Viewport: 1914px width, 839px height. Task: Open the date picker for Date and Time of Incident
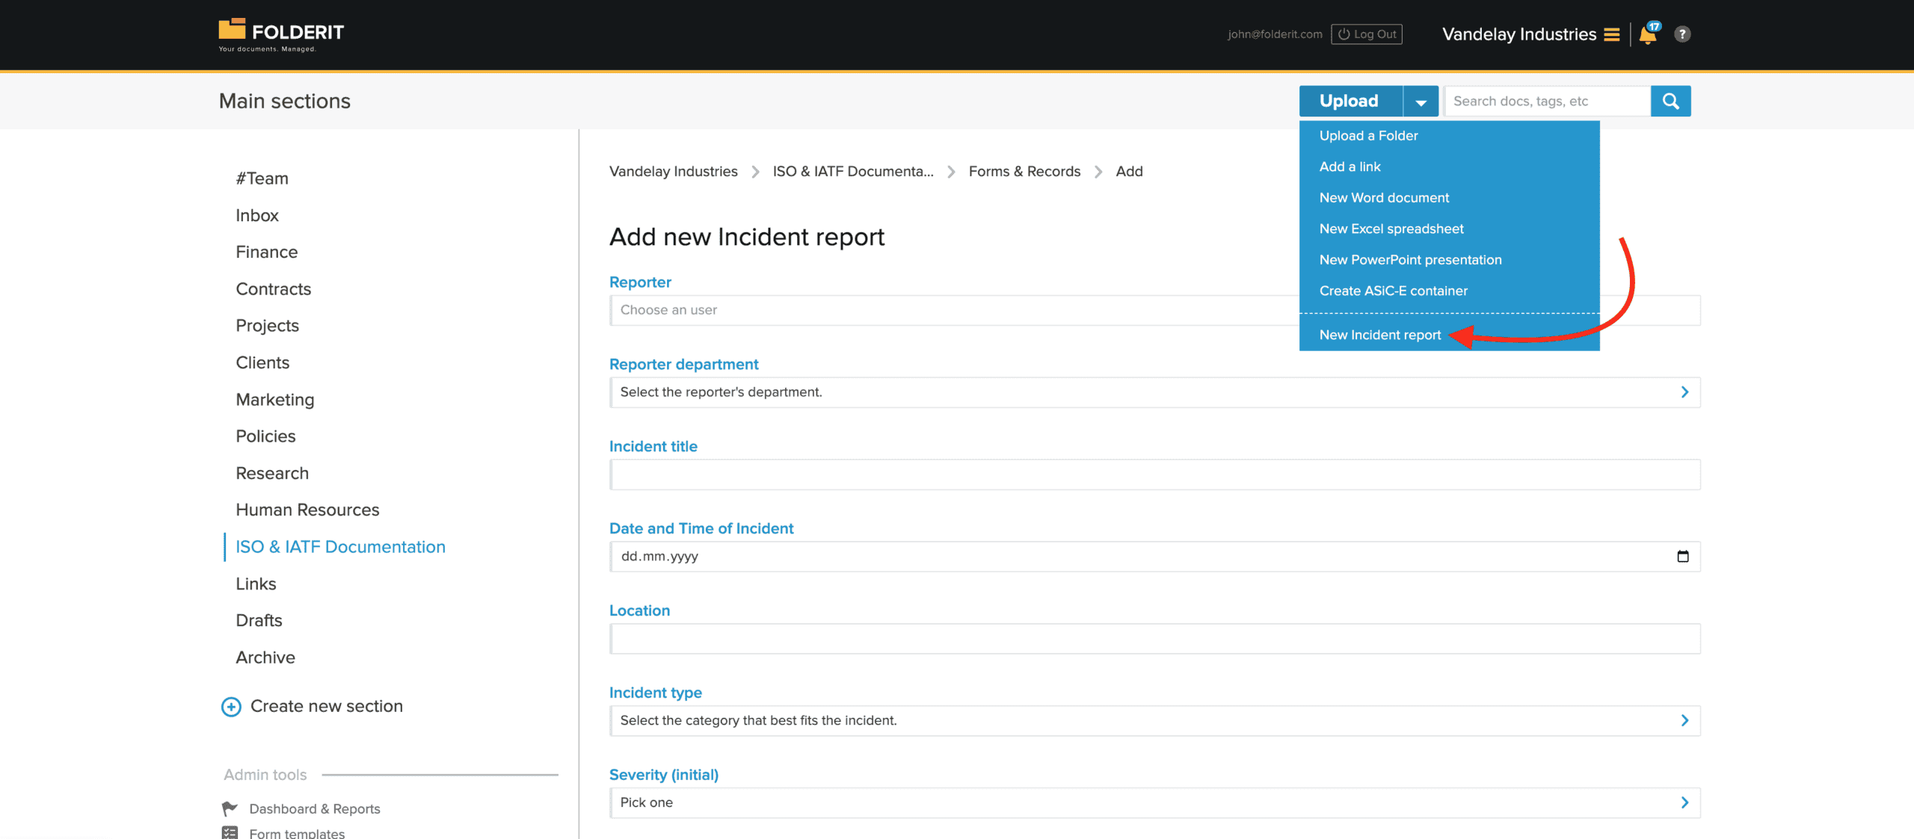1684,556
